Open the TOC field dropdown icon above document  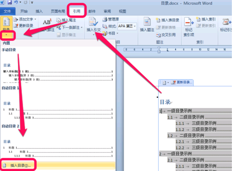(x=165, y=82)
